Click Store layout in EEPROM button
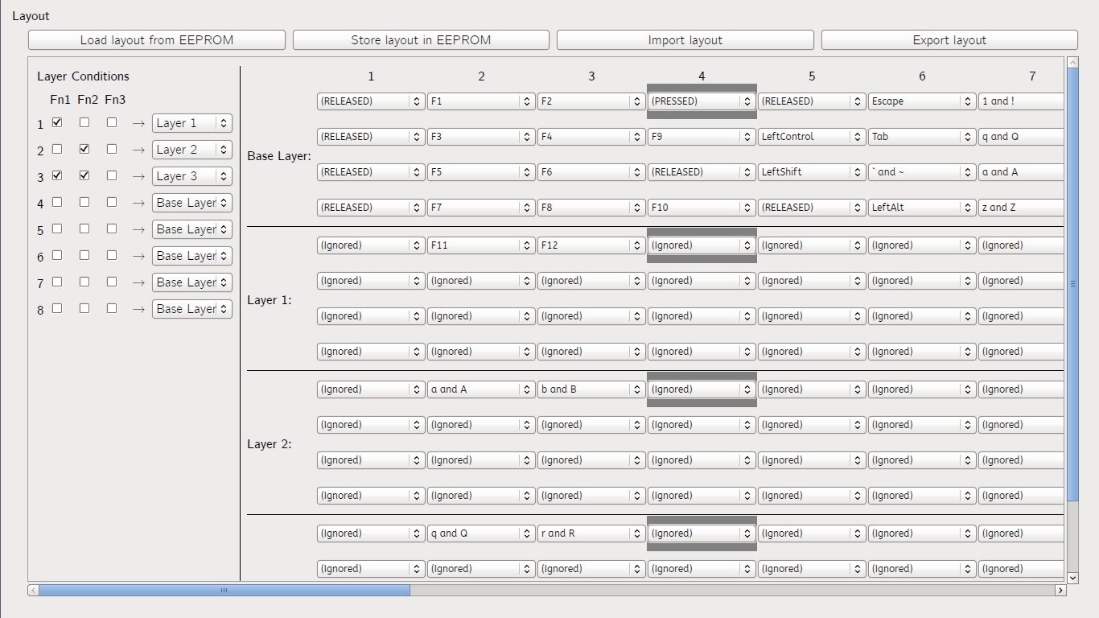The height and width of the screenshot is (618, 1099). coord(421,40)
